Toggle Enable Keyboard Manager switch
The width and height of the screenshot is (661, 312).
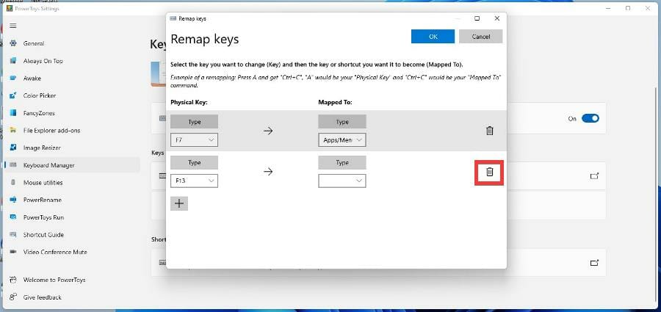pyautogui.click(x=590, y=118)
